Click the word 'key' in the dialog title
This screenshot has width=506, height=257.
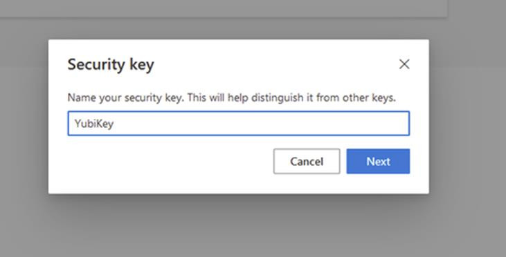tap(142, 66)
